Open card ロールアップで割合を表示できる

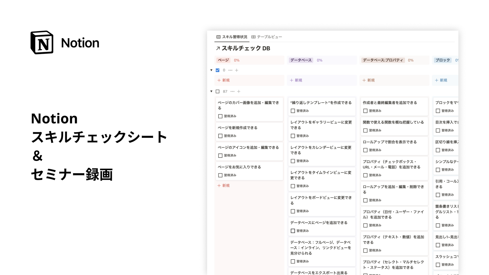click(x=394, y=146)
